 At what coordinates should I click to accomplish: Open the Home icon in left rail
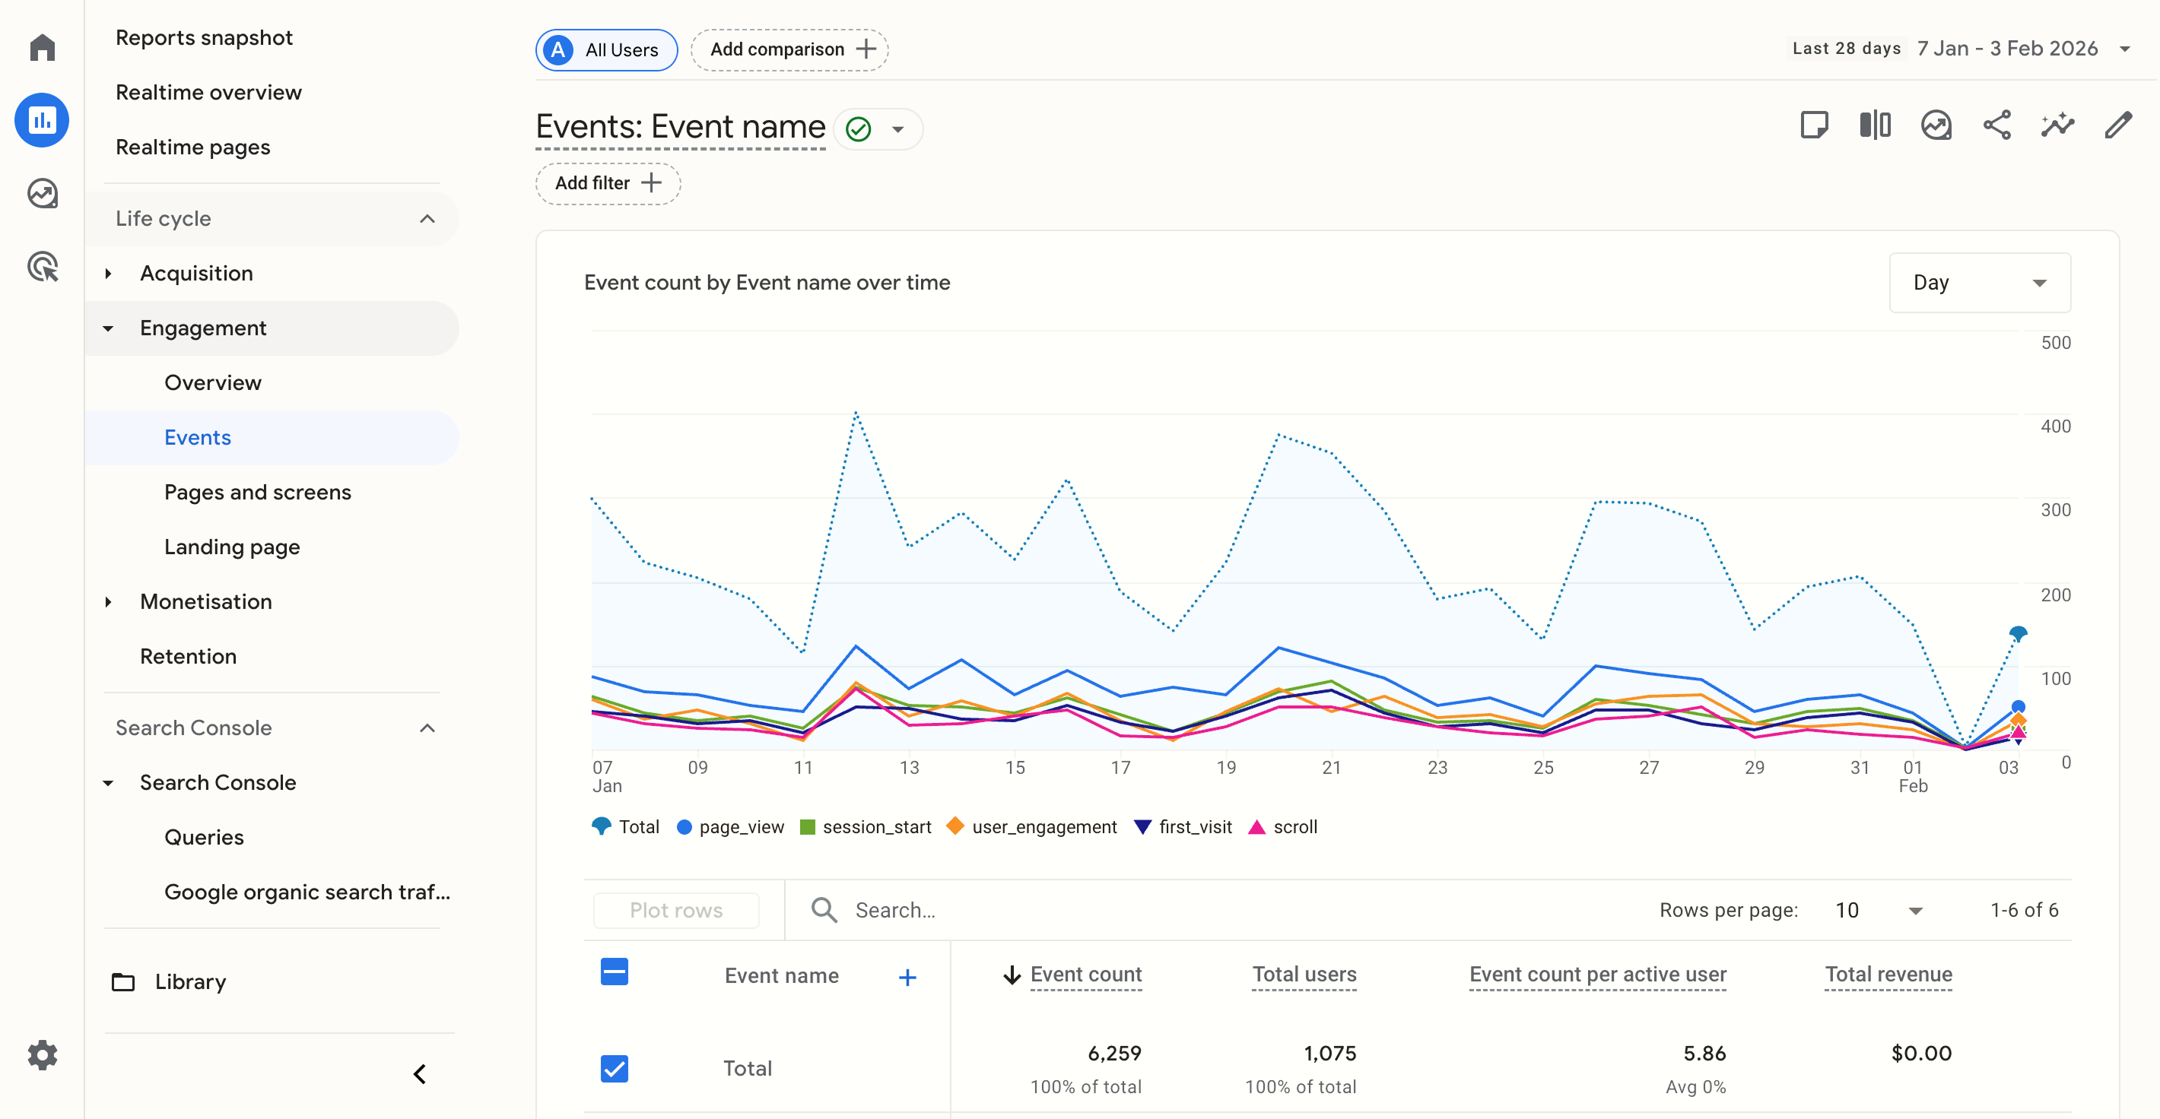42,48
